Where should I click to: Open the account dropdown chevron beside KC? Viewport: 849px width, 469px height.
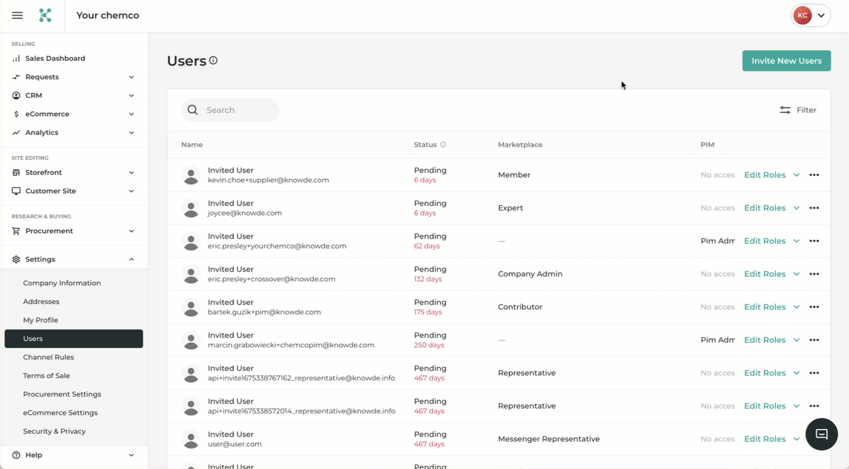[821, 16]
